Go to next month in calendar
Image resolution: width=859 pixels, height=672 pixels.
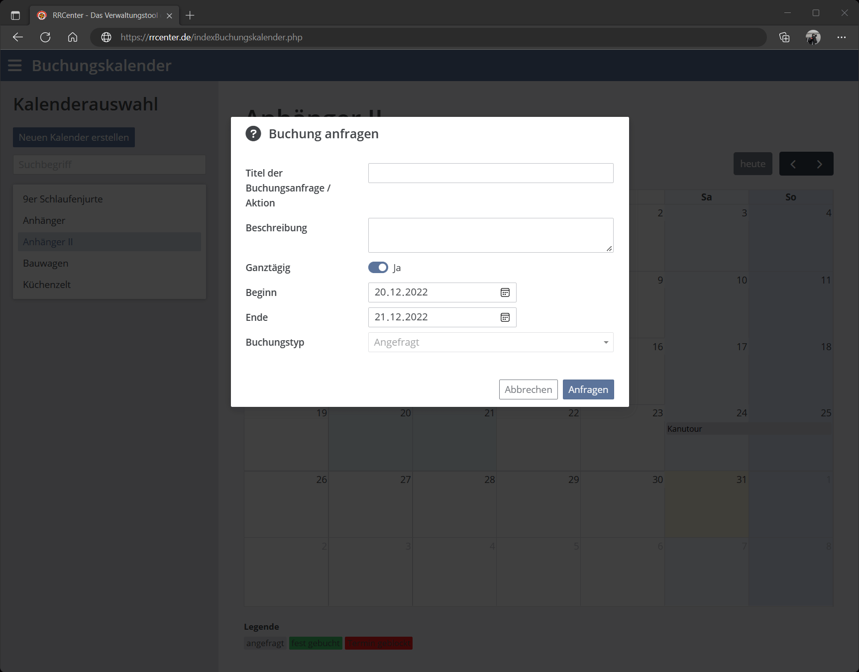820,164
